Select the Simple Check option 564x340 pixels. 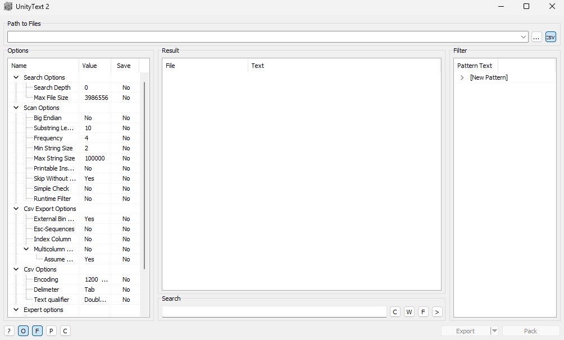pos(51,189)
